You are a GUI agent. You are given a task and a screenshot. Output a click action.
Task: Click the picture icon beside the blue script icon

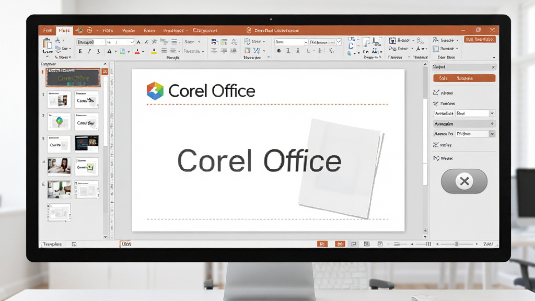point(247,51)
